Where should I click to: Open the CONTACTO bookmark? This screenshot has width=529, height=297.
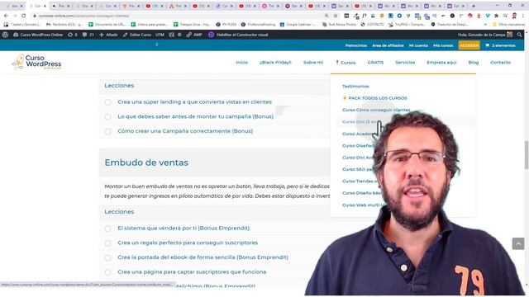(x=373, y=25)
